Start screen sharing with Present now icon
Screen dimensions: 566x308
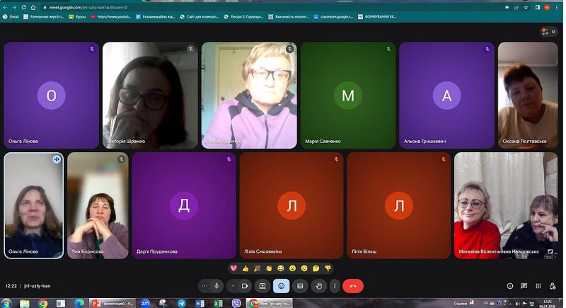pos(262,286)
